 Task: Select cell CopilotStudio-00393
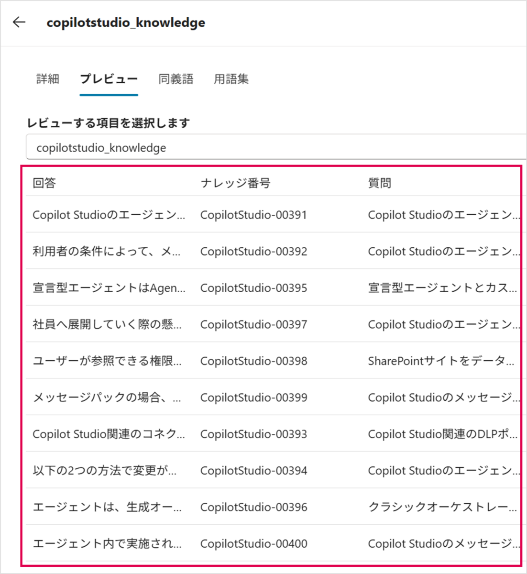tap(253, 434)
